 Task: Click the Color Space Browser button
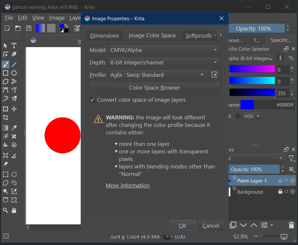click(155, 88)
